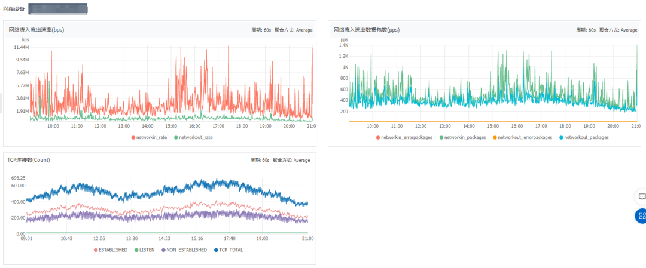The image size is (646, 268).
Task: Open the chat feedback floating icon
Action: [x=641, y=196]
